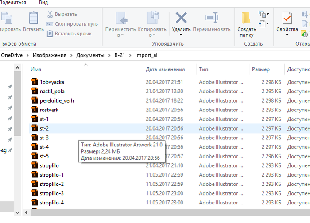
Task: Click the Paste (Вставить) clipboard icon
Action: [33, 18]
